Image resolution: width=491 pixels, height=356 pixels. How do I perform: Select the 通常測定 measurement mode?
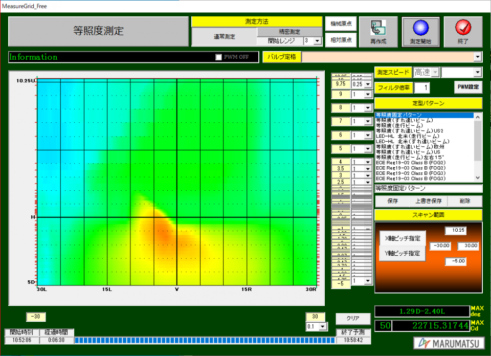pyautogui.click(x=224, y=37)
